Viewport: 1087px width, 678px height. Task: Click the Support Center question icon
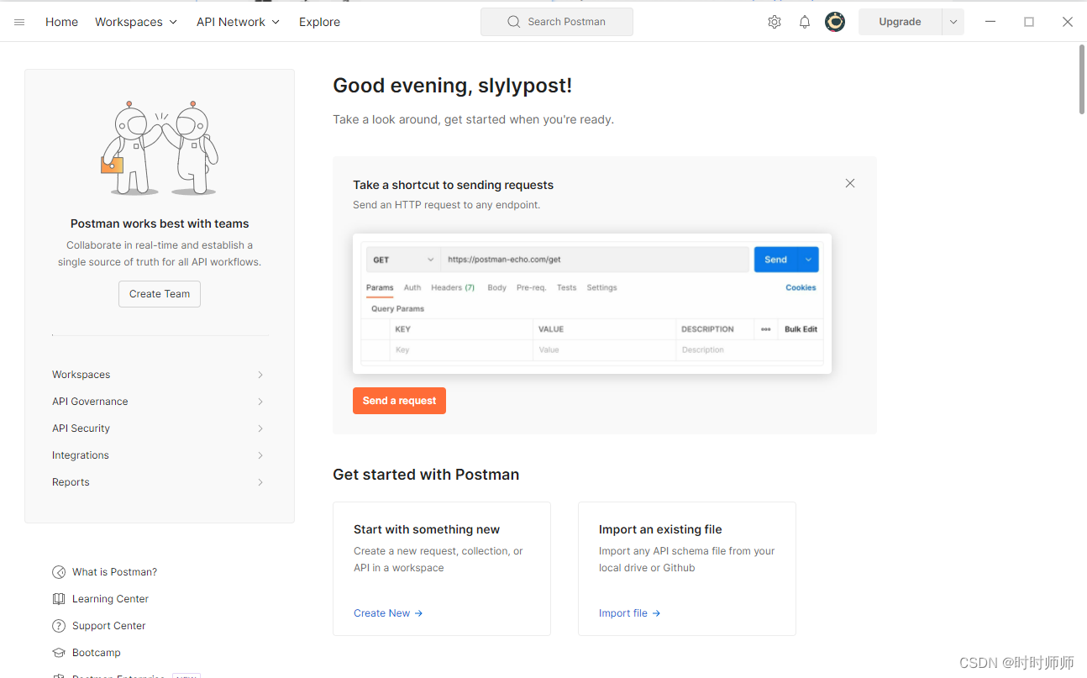(x=59, y=626)
